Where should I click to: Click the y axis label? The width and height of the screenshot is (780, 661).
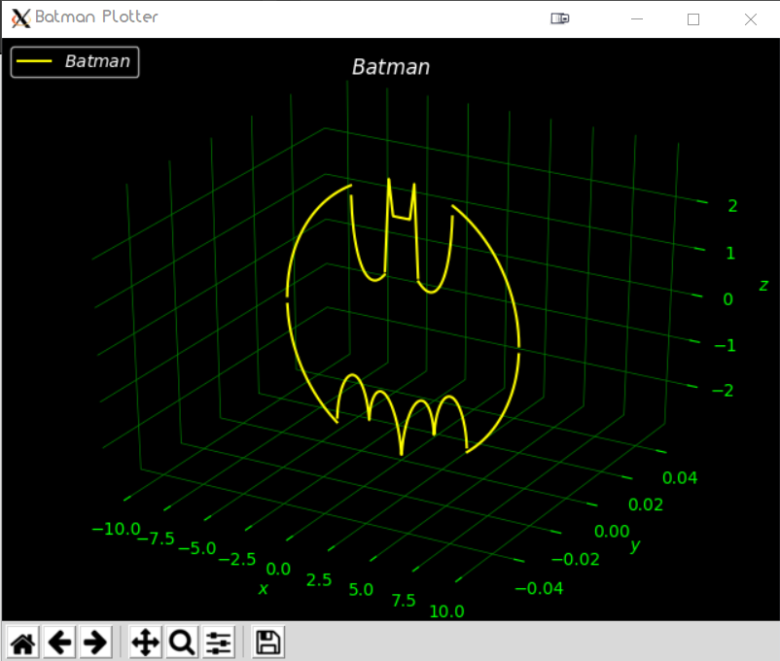tap(635, 546)
